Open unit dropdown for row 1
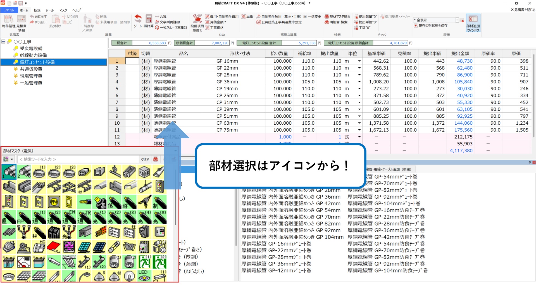 [x=359, y=61]
